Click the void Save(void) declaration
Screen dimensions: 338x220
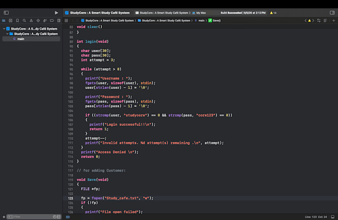point(92,180)
